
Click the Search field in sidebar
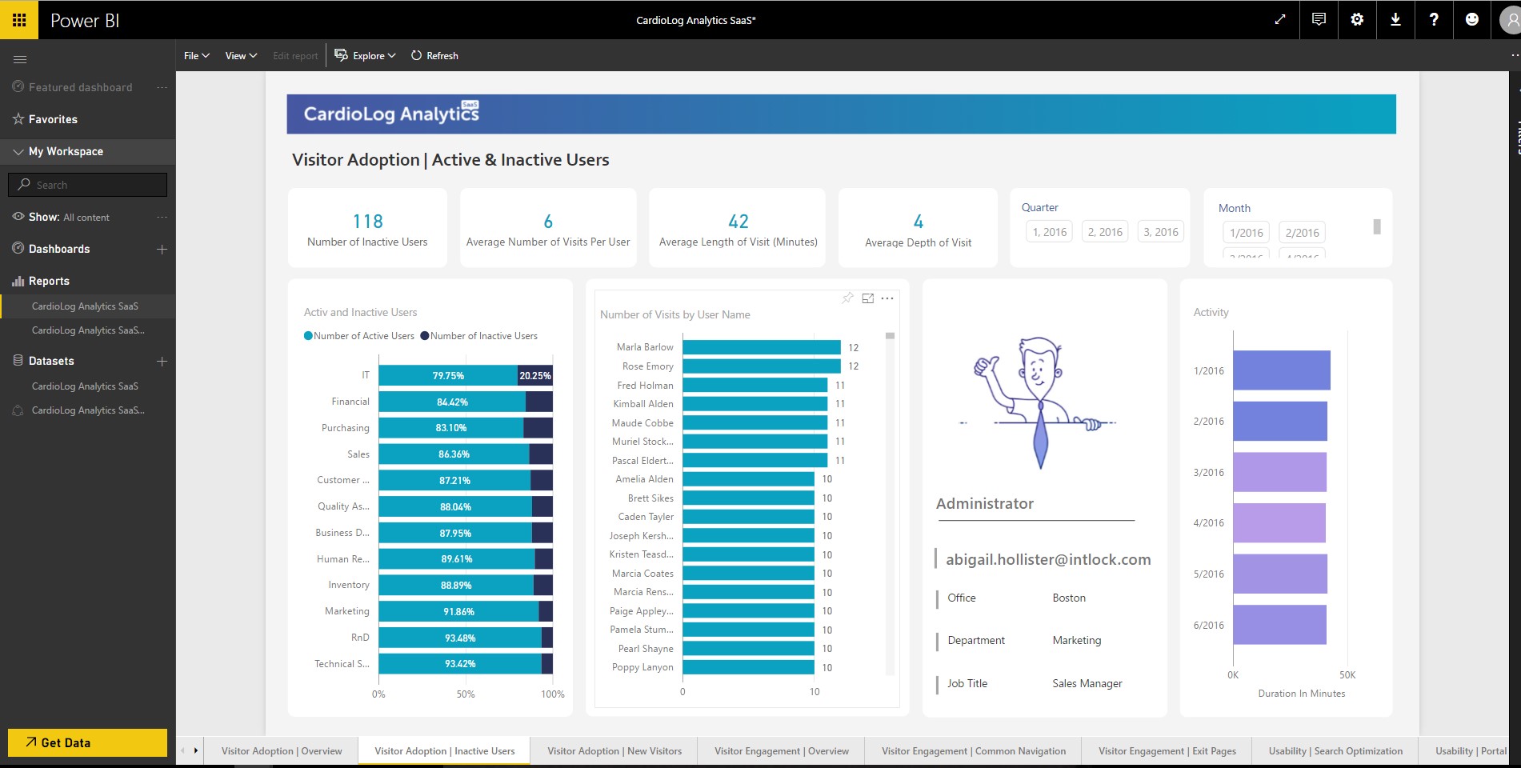click(87, 185)
